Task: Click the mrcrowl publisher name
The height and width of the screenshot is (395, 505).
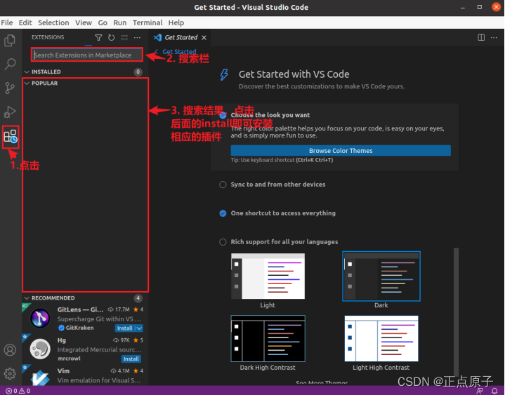Action: point(69,359)
